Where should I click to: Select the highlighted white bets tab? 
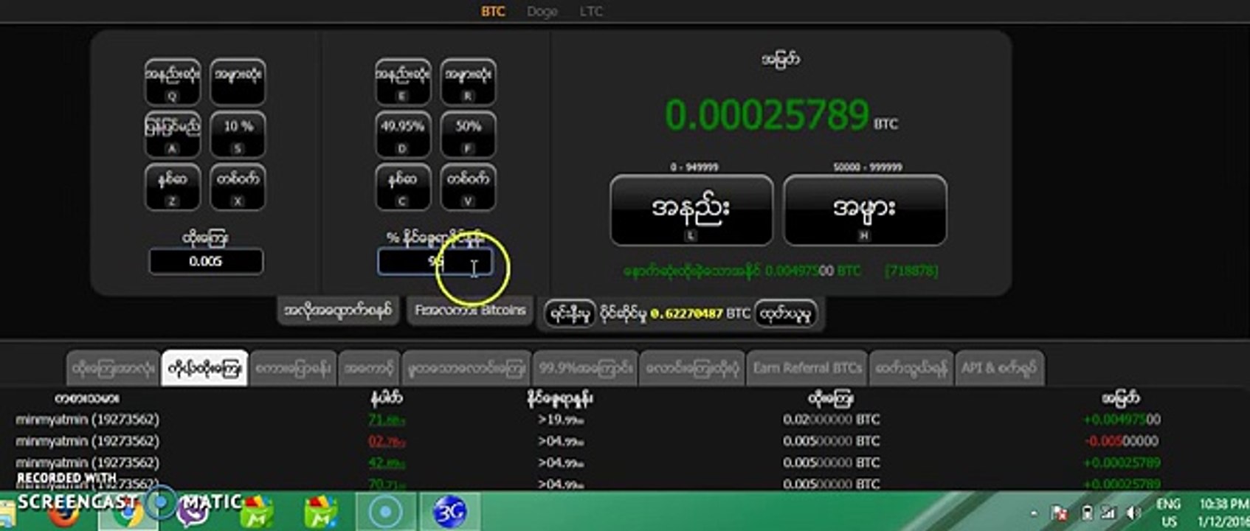pyautogui.click(x=204, y=368)
